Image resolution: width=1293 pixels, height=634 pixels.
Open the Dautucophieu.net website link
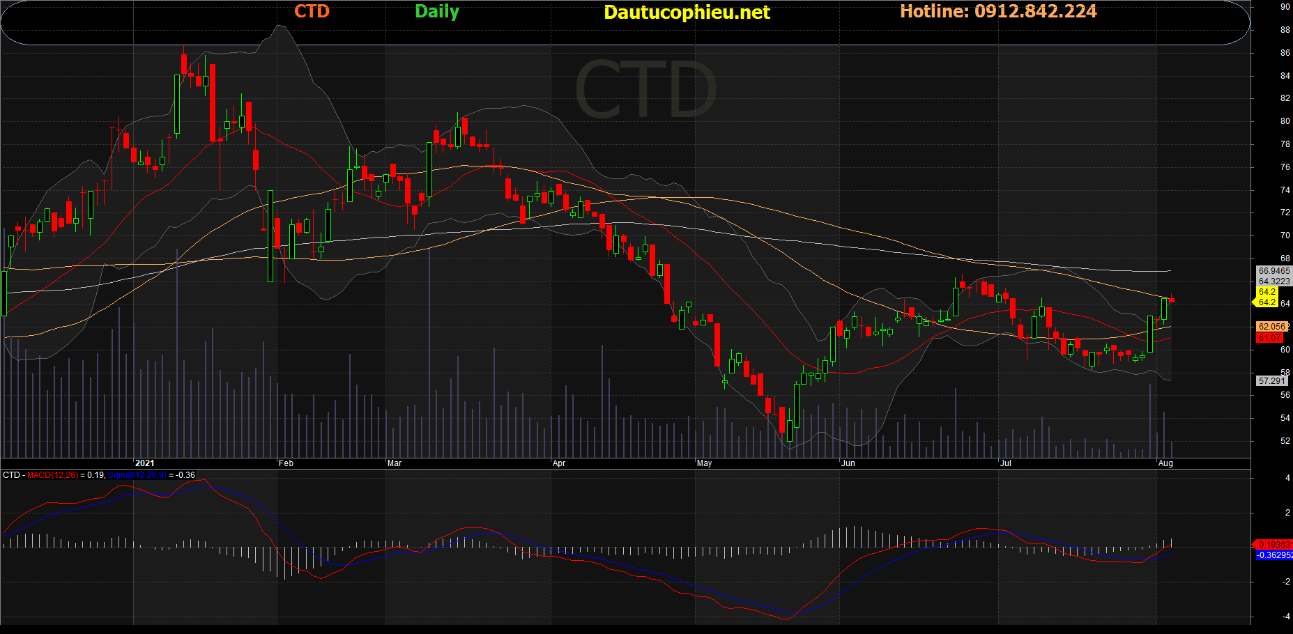(687, 13)
